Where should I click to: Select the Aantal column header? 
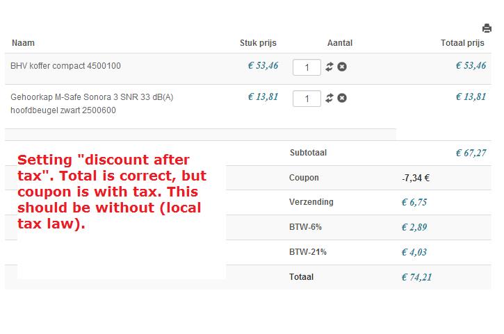pos(340,43)
